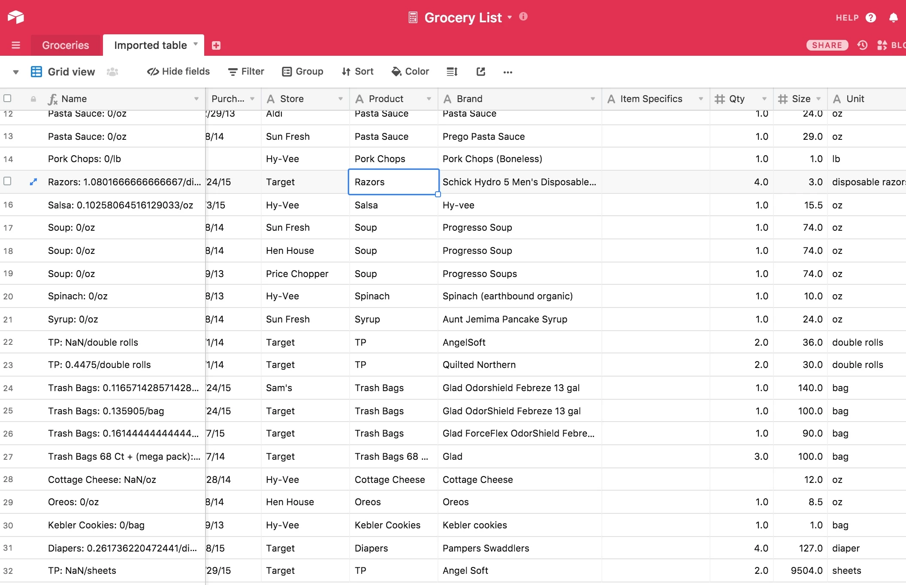Open the Group menu
This screenshot has height=585, width=906.
click(x=302, y=72)
